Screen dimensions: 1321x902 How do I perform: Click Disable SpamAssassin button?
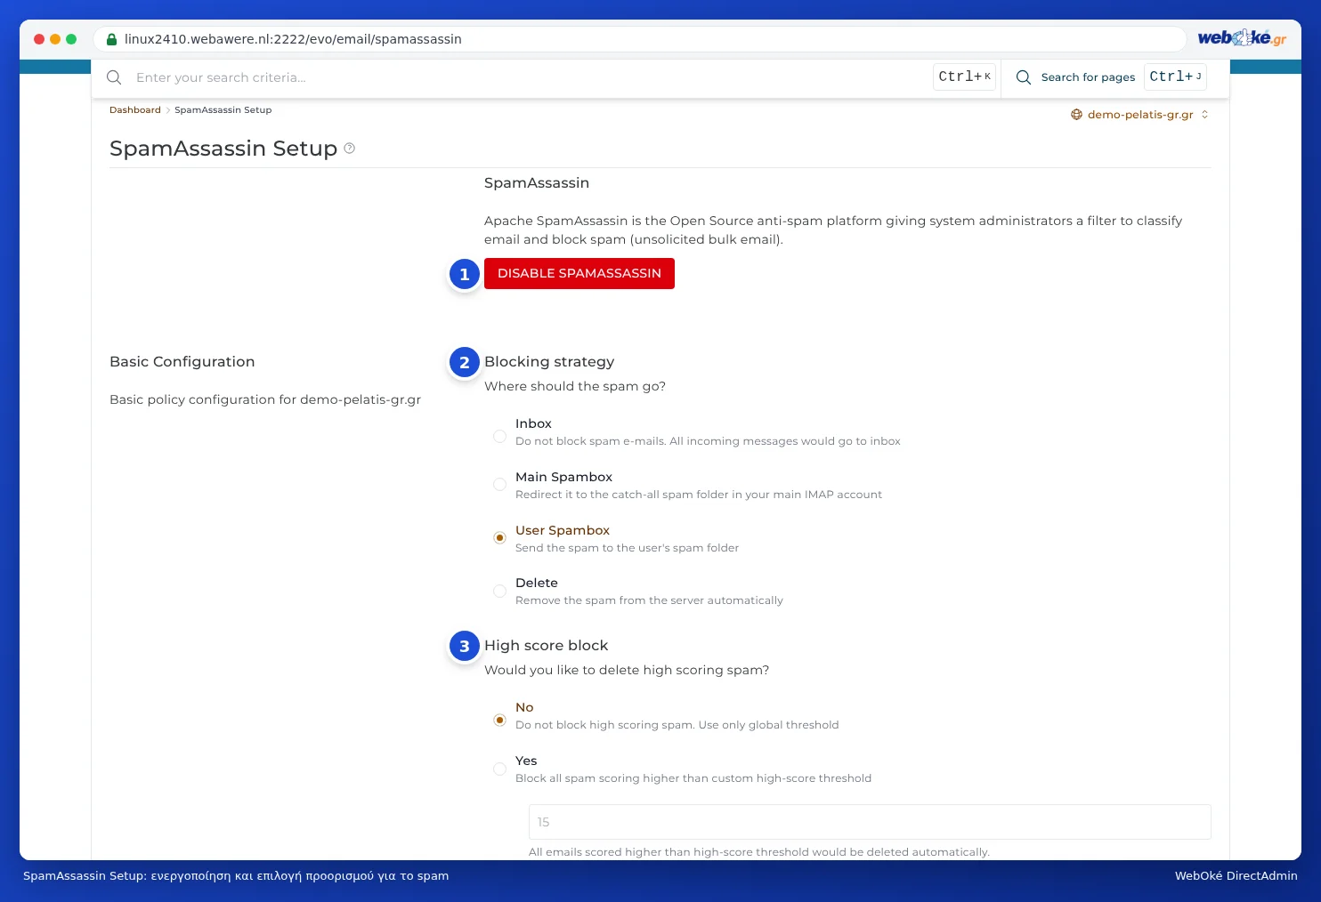(x=579, y=273)
